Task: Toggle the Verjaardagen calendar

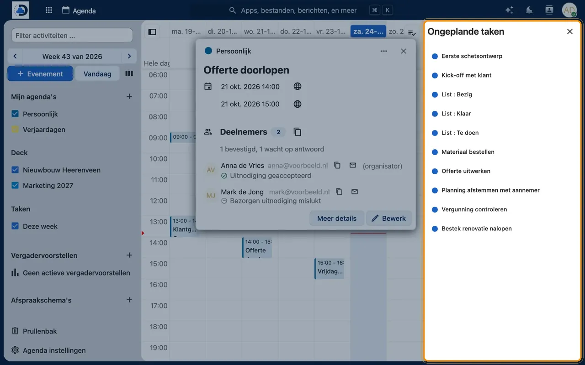Action: (15, 130)
